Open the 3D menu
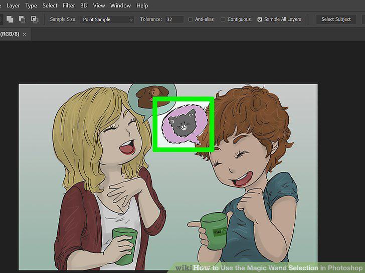Image resolution: width=365 pixels, height=273 pixels. tap(84, 5)
